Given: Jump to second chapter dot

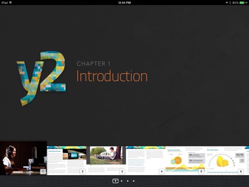Looking at the screenshot, I should pyautogui.click(x=122, y=181).
